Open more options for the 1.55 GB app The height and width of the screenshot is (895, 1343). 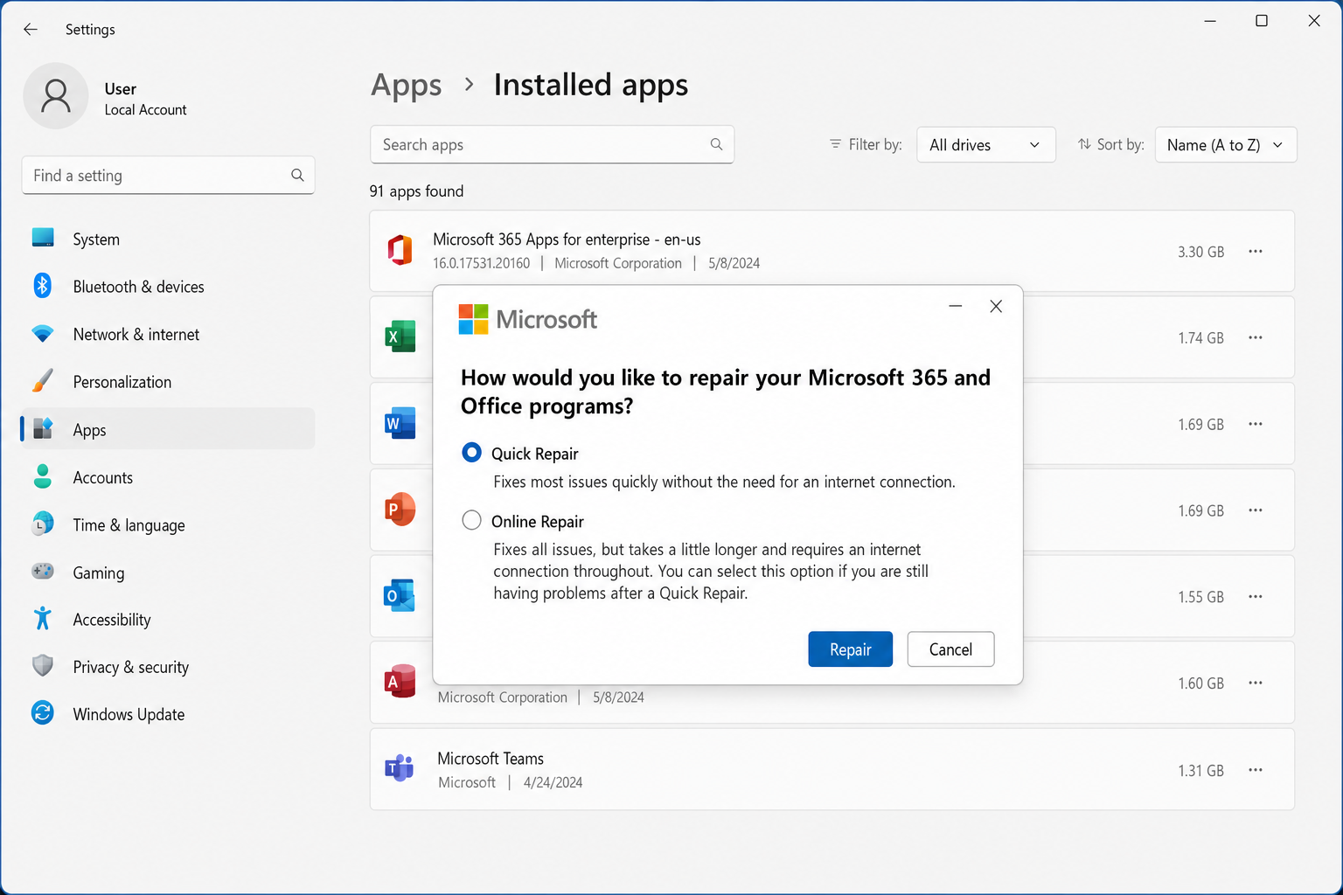pos(1256,597)
